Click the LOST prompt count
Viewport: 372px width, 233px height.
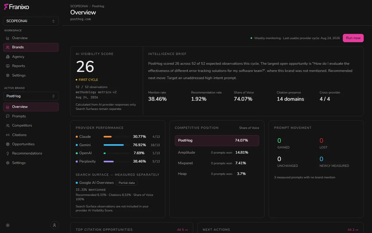(321, 141)
